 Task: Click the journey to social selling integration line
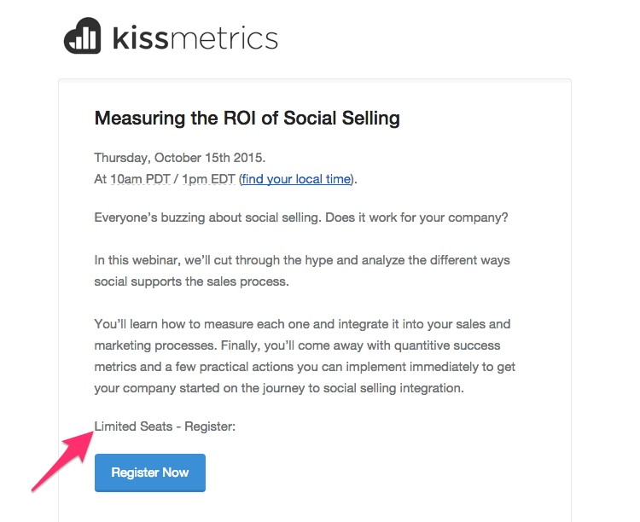(279, 388)
